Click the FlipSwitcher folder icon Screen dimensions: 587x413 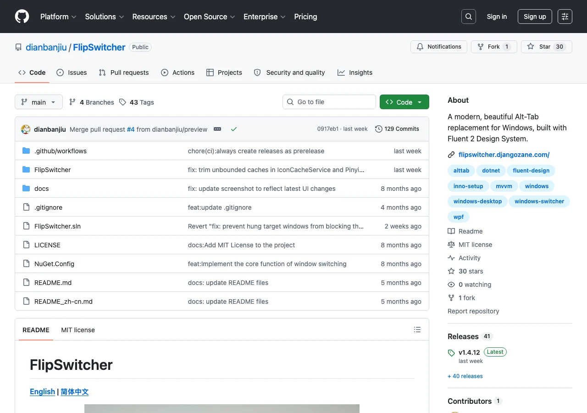[x=26, y=170]
